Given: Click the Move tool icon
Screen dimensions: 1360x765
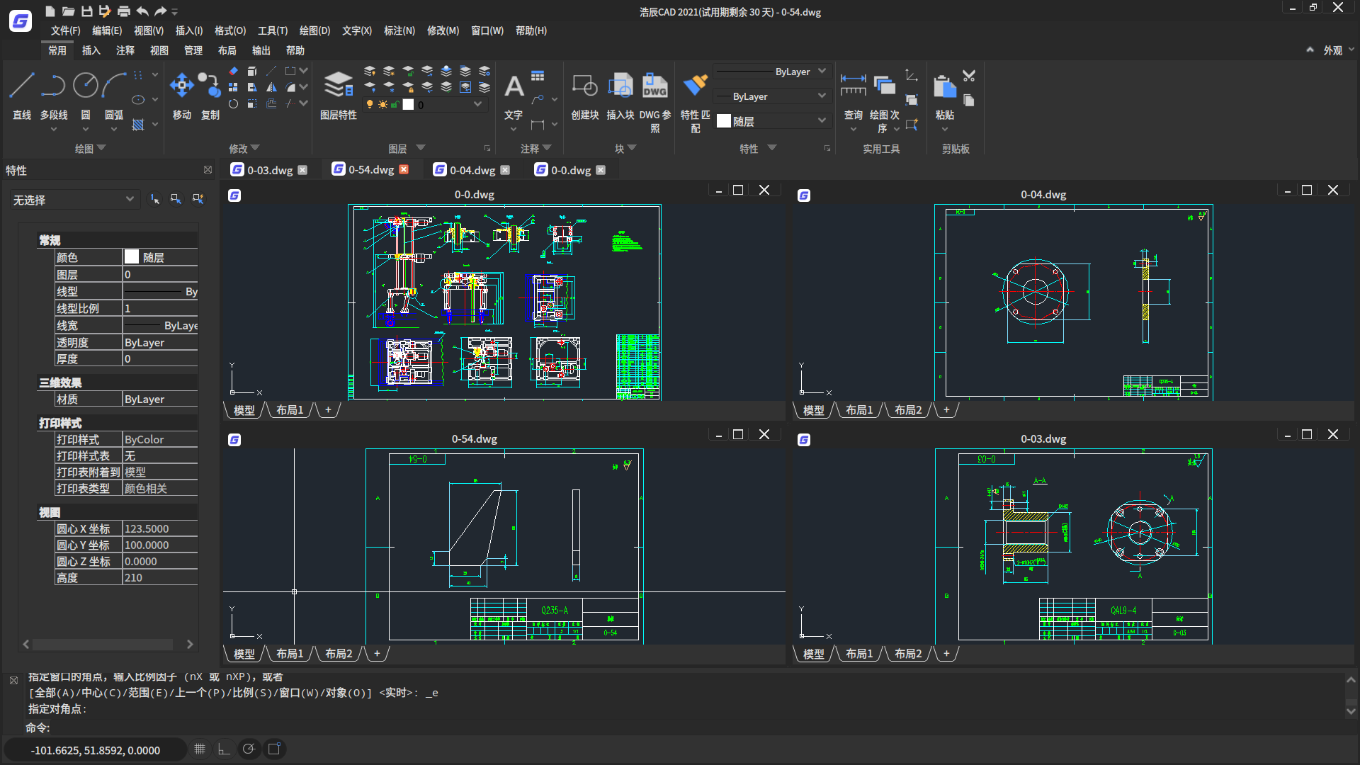Looking at the screenshot, I should [x=181, y=86].
